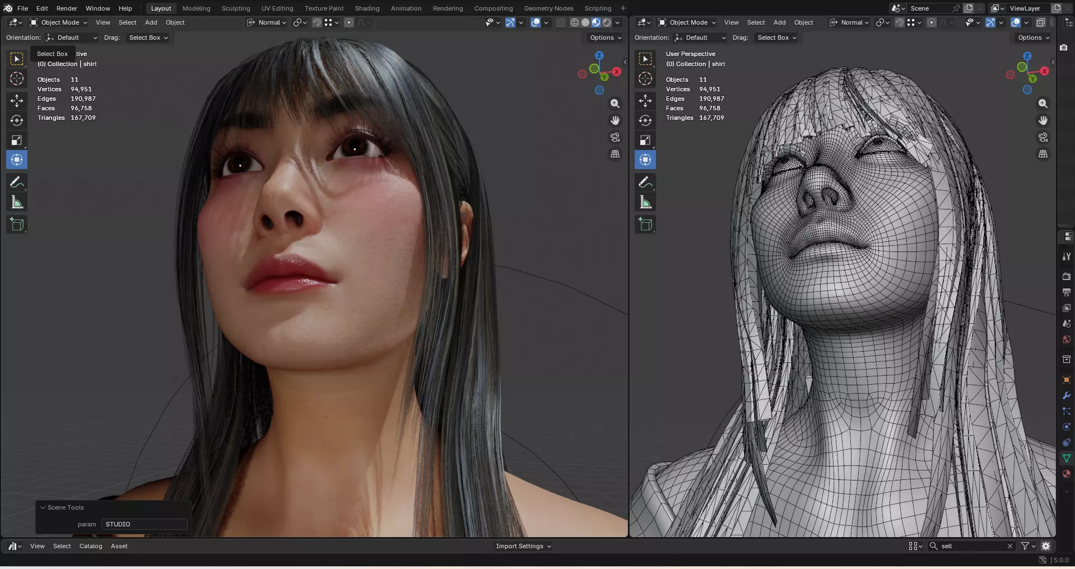Select the Annotate tool in left viewport
The height and width of the screenshot is (569, 1075).
[x=17, y=183]
